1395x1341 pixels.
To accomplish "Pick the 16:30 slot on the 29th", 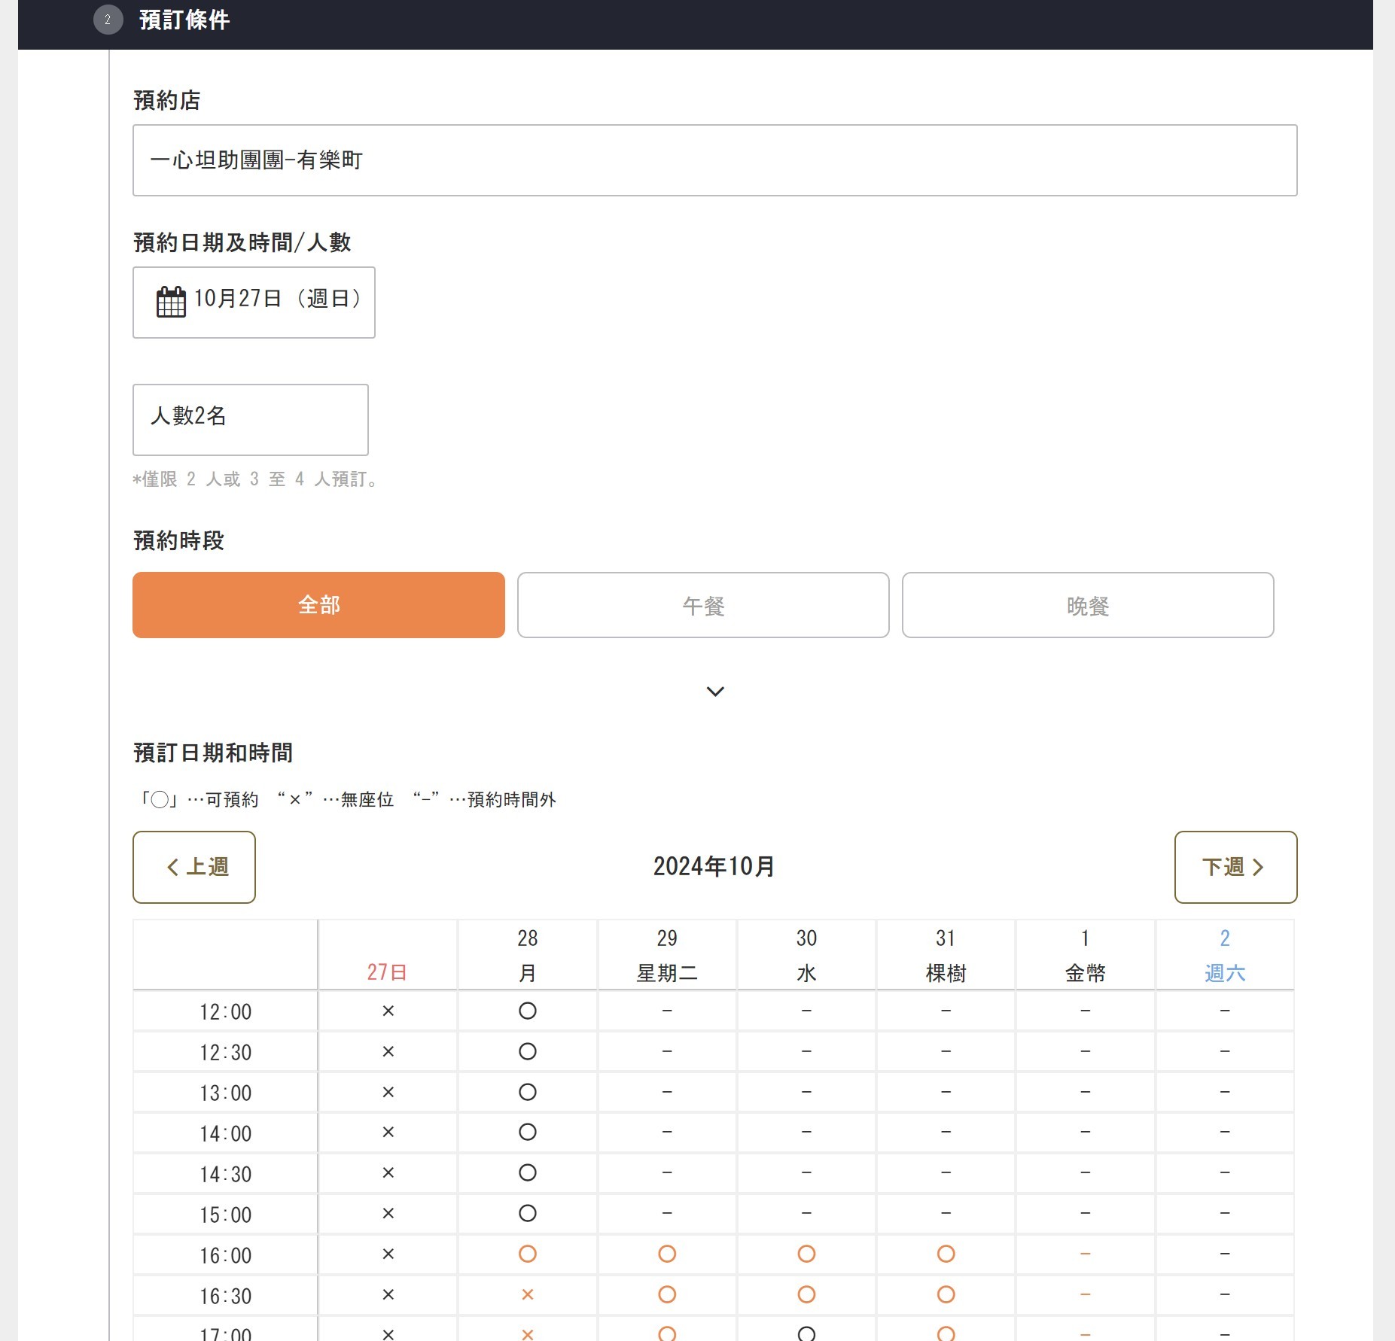I will pos(667,1294).
